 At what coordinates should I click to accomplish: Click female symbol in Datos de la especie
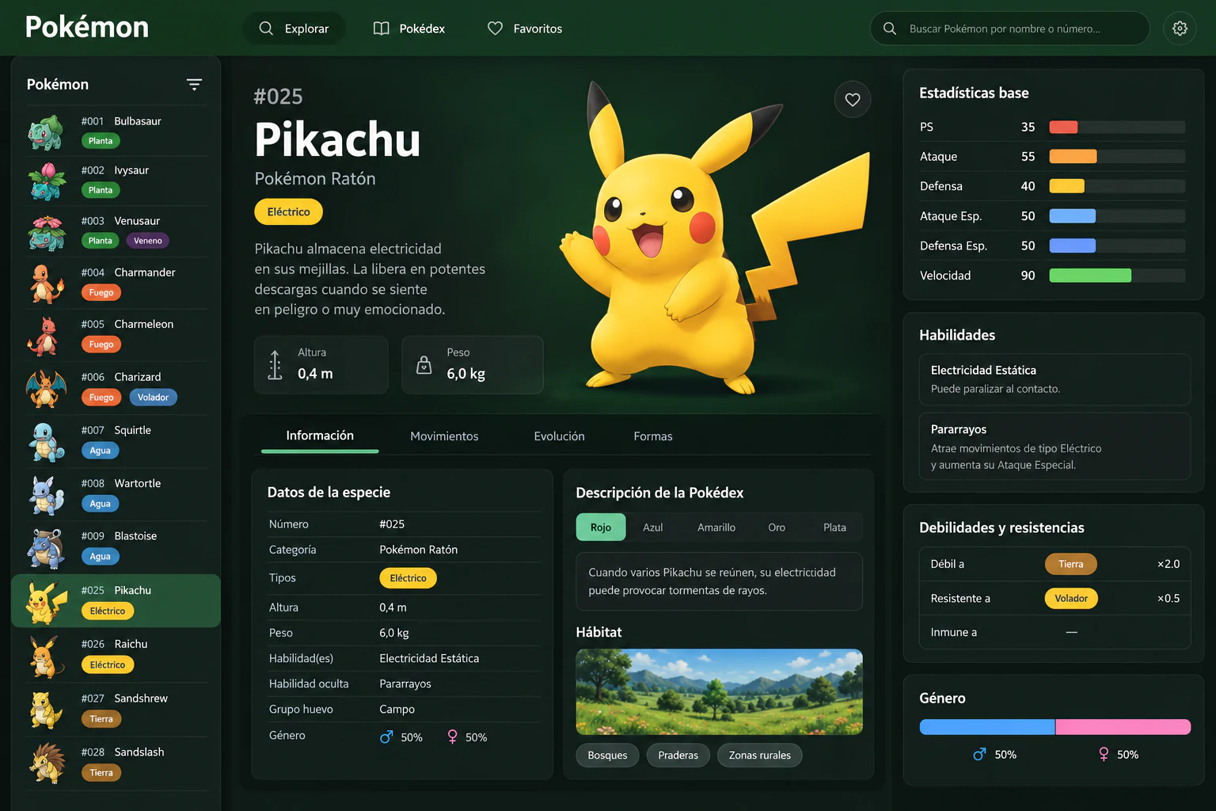point(452,737)
